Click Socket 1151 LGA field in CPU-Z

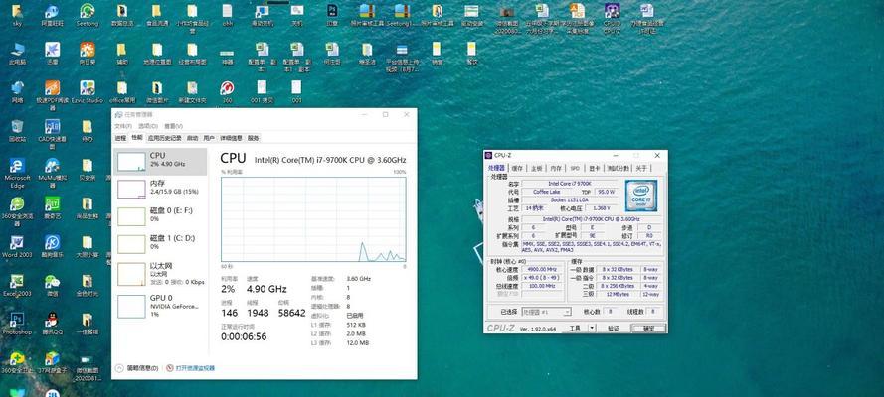coord(570,200)
